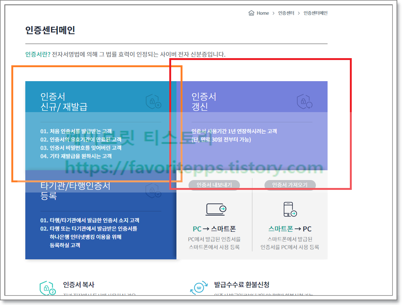Click text 01. 타행/타기관에서 발급한 인증서 소지 고객
Image resolution: width=402 pixels, height=305 pixels.
(x=90, y=220)
